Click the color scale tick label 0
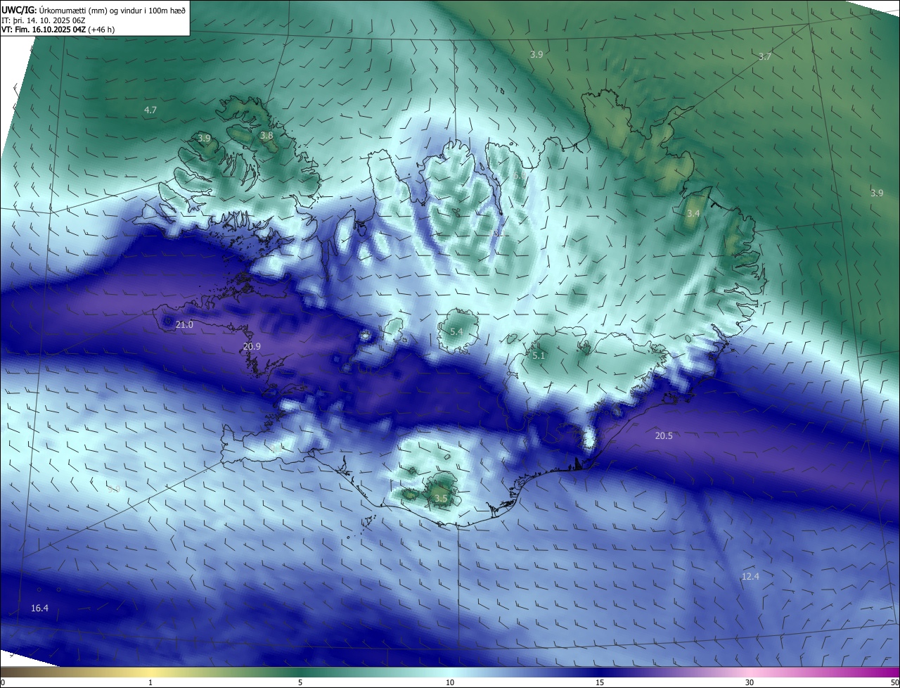900x688 pixels. click(3, 682)
